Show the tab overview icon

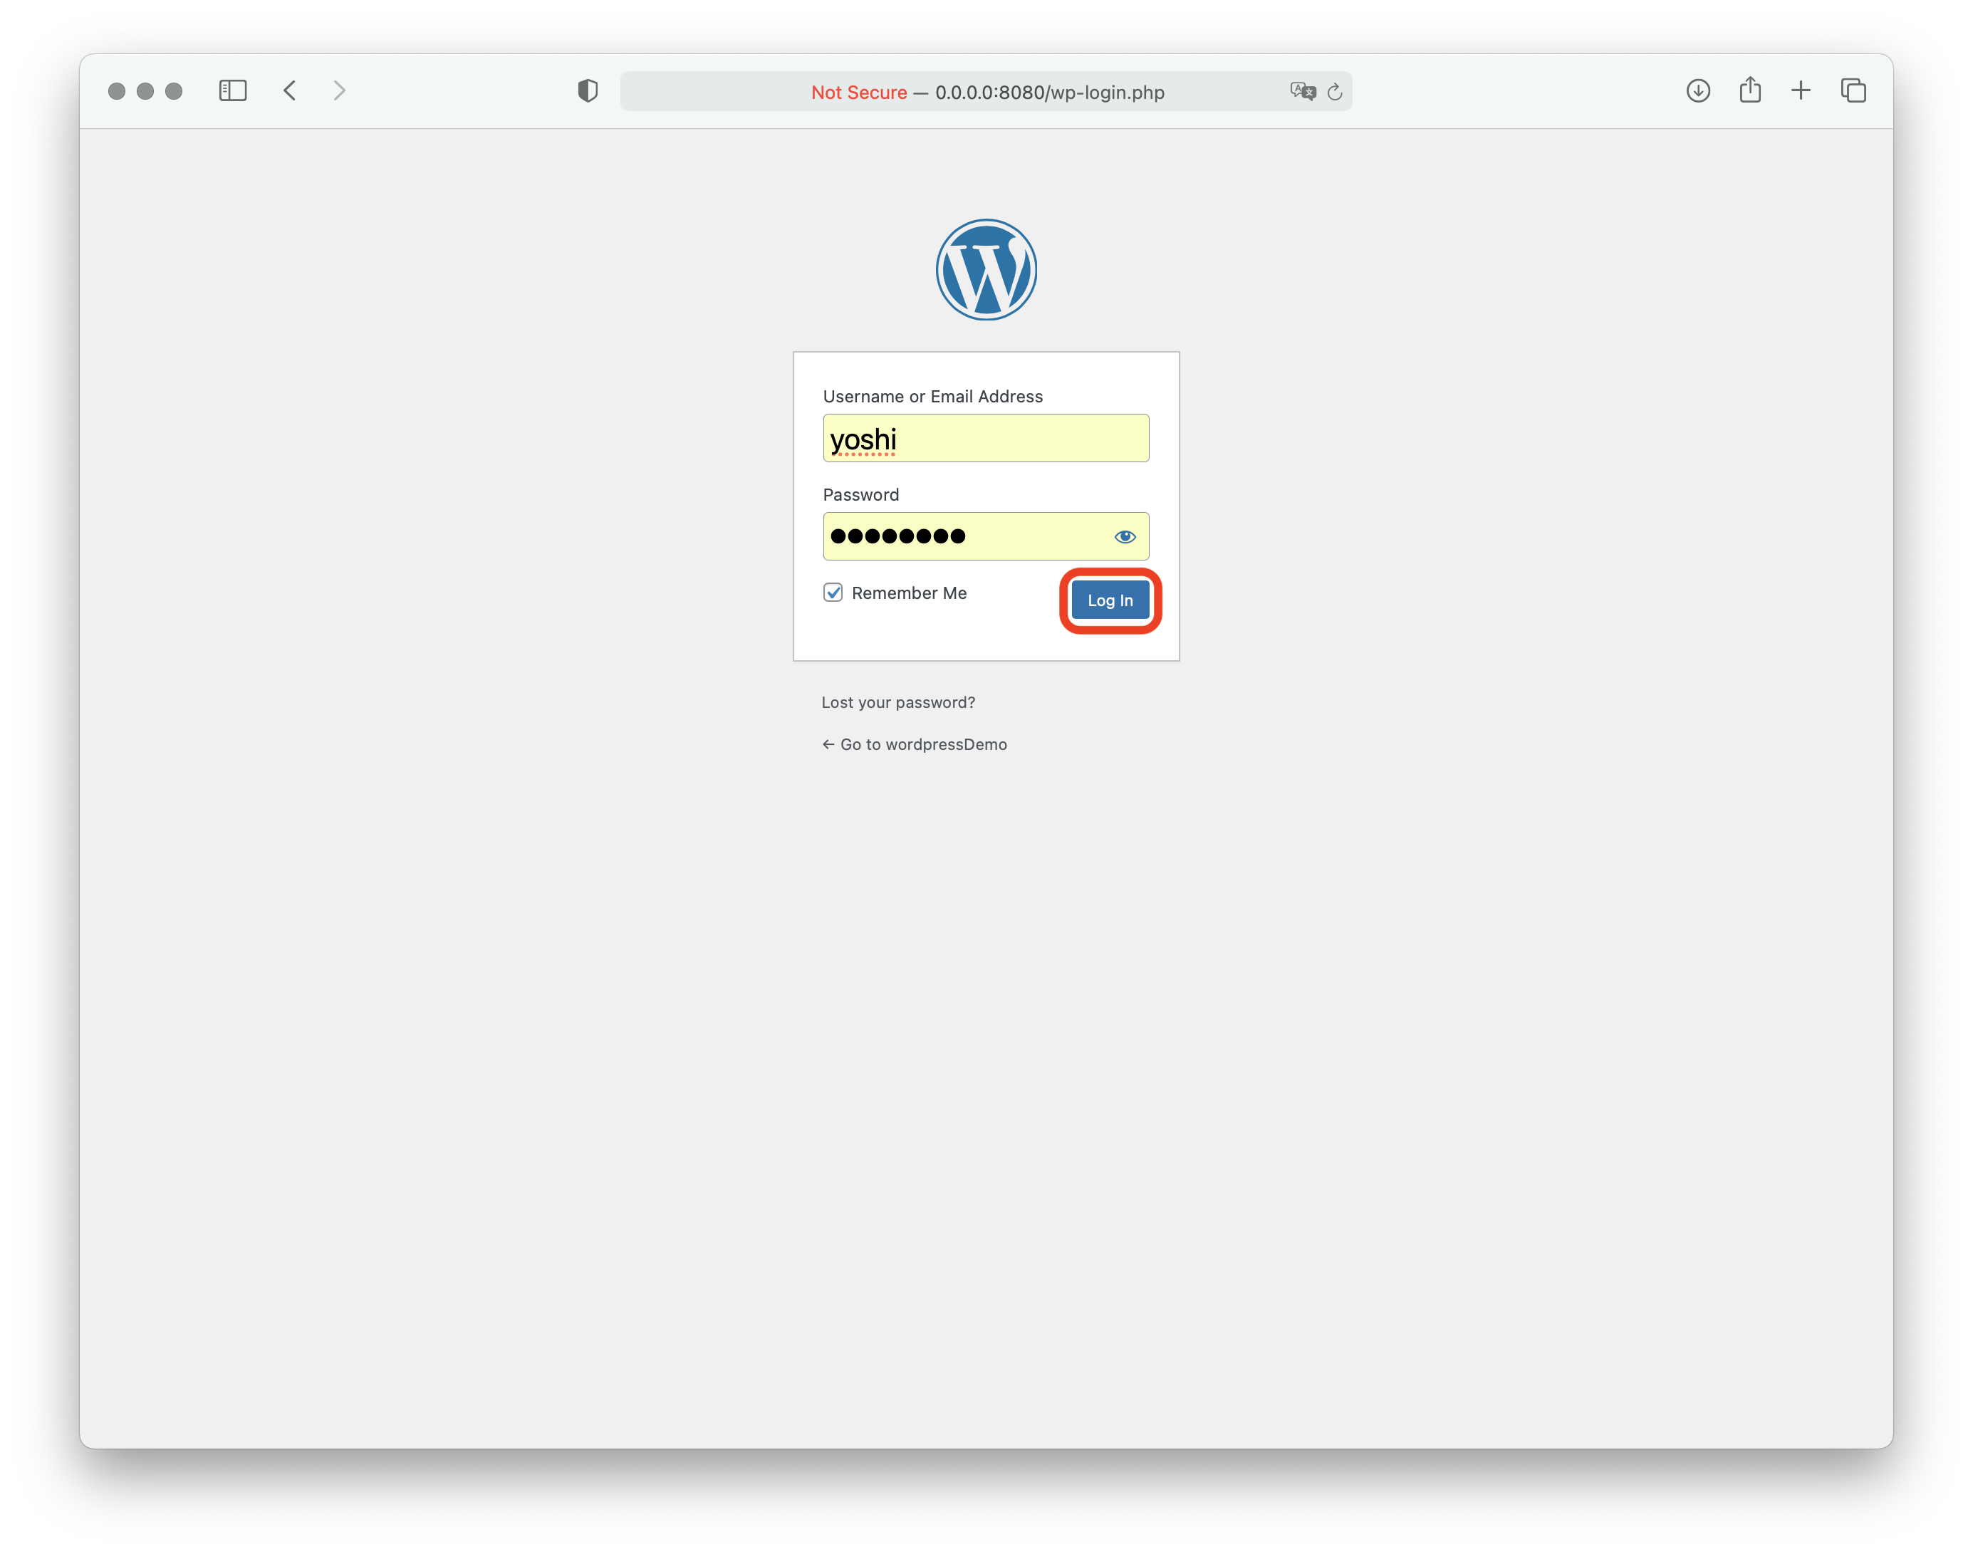1854,91
